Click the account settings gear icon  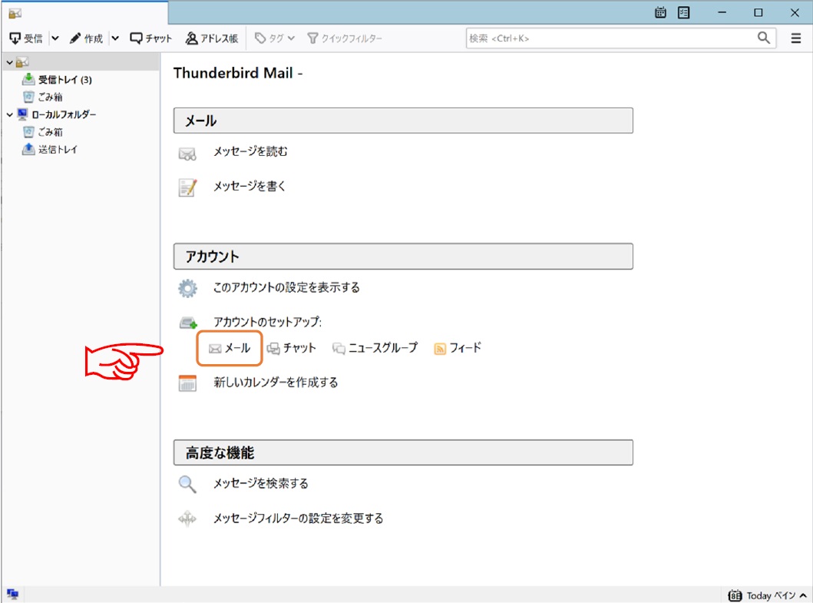coord(187,289)
